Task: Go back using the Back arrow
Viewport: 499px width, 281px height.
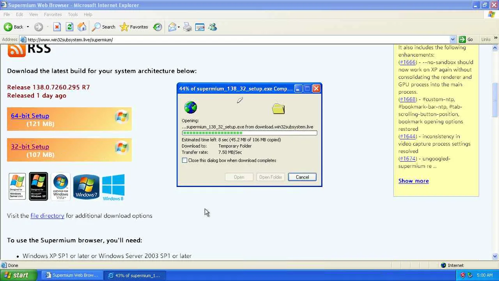Action: (x=13, y=27)
